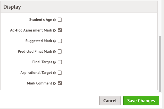
Task: Uncheck Ad-Hoc Assessment Mark checkbox
Action: pos(60,30)
